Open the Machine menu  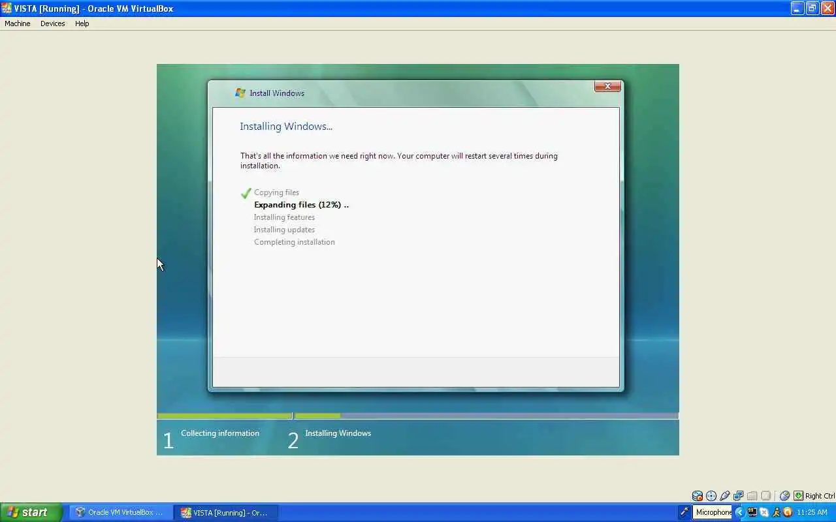pos(18,23)
